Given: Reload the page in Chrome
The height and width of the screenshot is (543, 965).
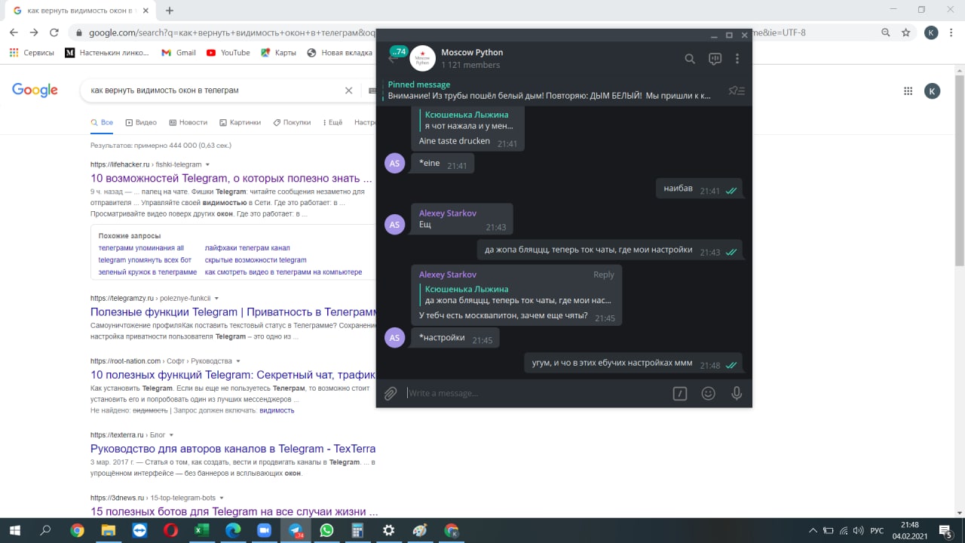Looking at the screenshot, I should point(54,32).
